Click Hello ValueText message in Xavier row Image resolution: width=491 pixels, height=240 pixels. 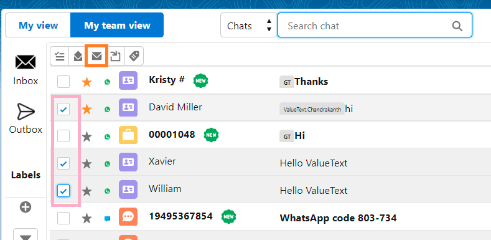(314, 163)
